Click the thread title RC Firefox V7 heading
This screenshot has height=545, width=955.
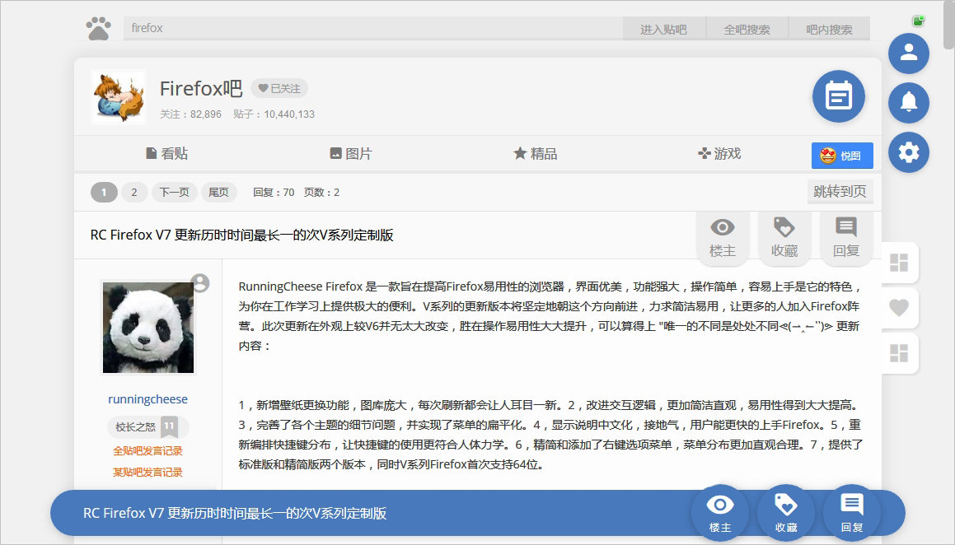click(x=241, y=235)
